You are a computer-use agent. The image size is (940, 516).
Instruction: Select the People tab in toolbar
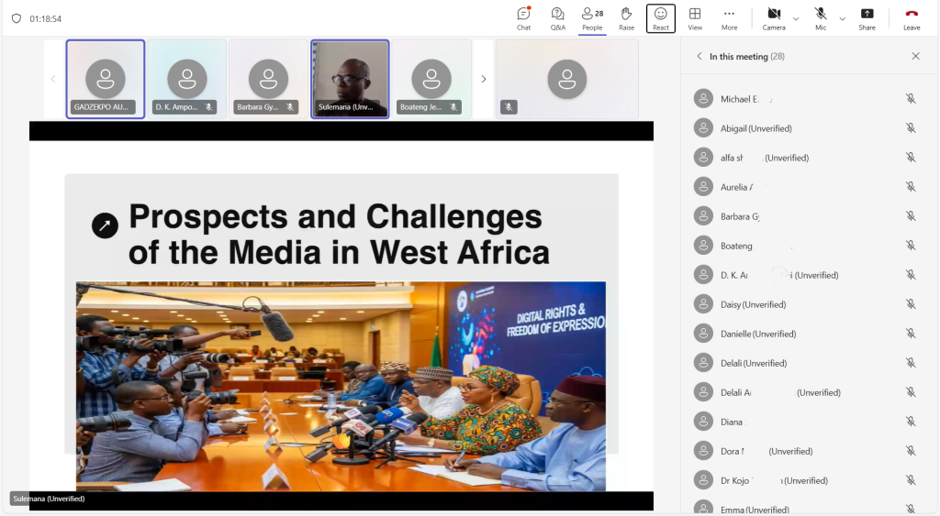592,17
